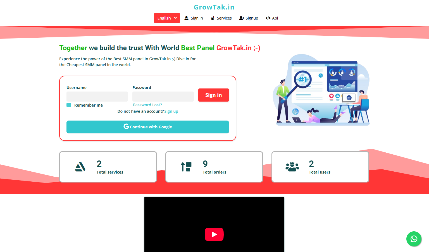Click the Services stack icon in navbar
This screenshot has height=252, width=429.
pyautogui.click(x=213, y=18)
